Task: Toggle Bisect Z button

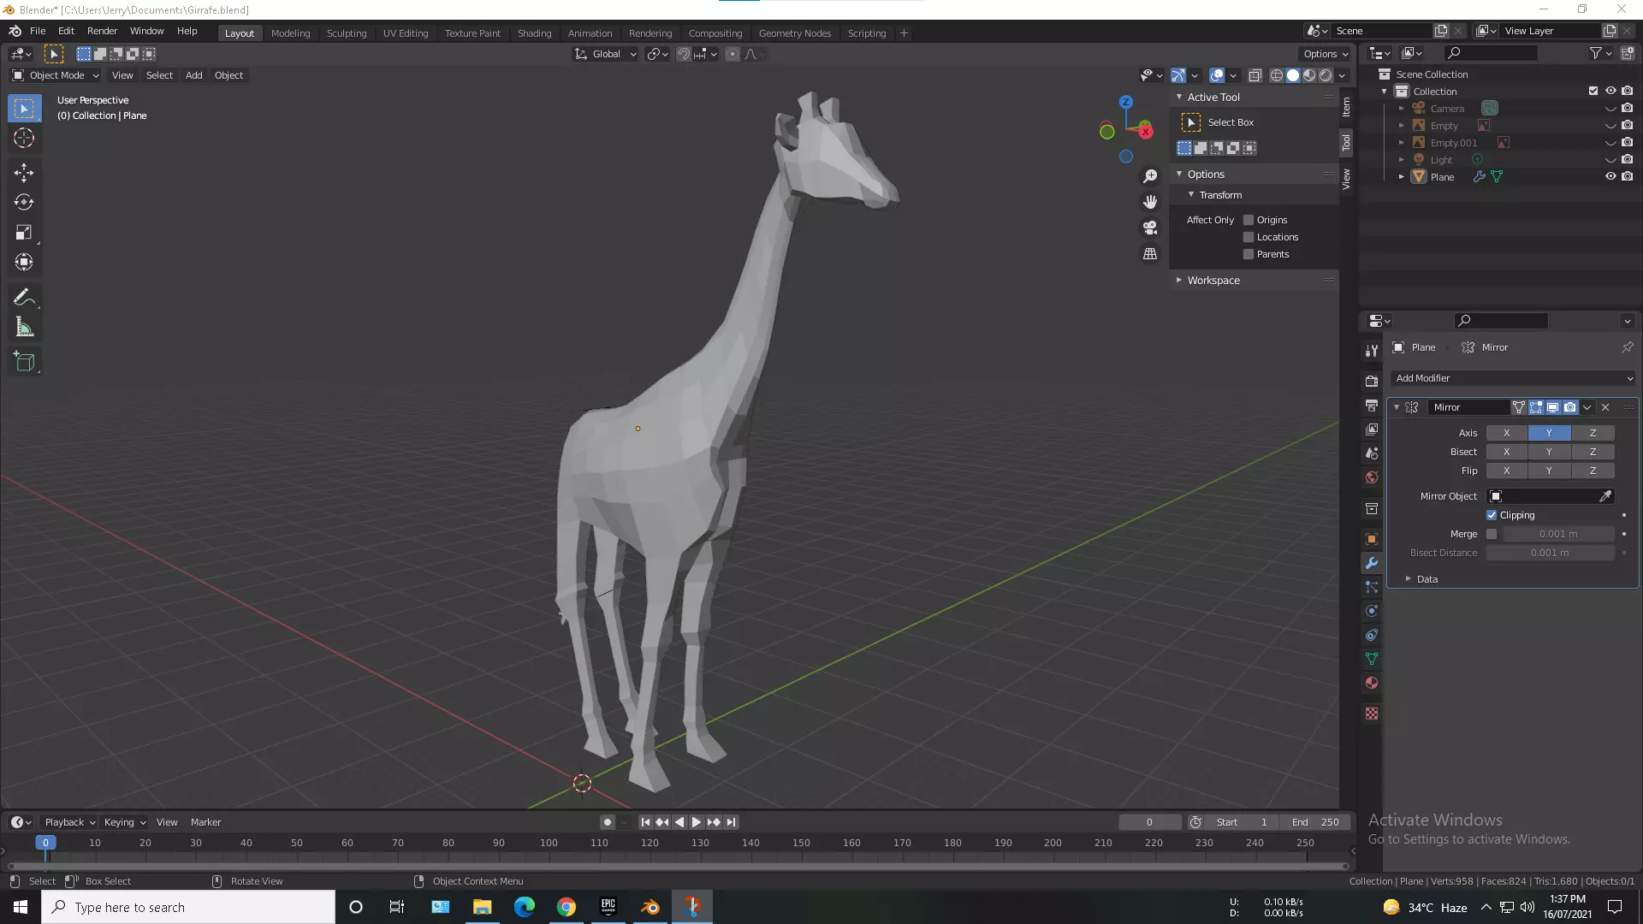Action: click(x=1593, y=452)
